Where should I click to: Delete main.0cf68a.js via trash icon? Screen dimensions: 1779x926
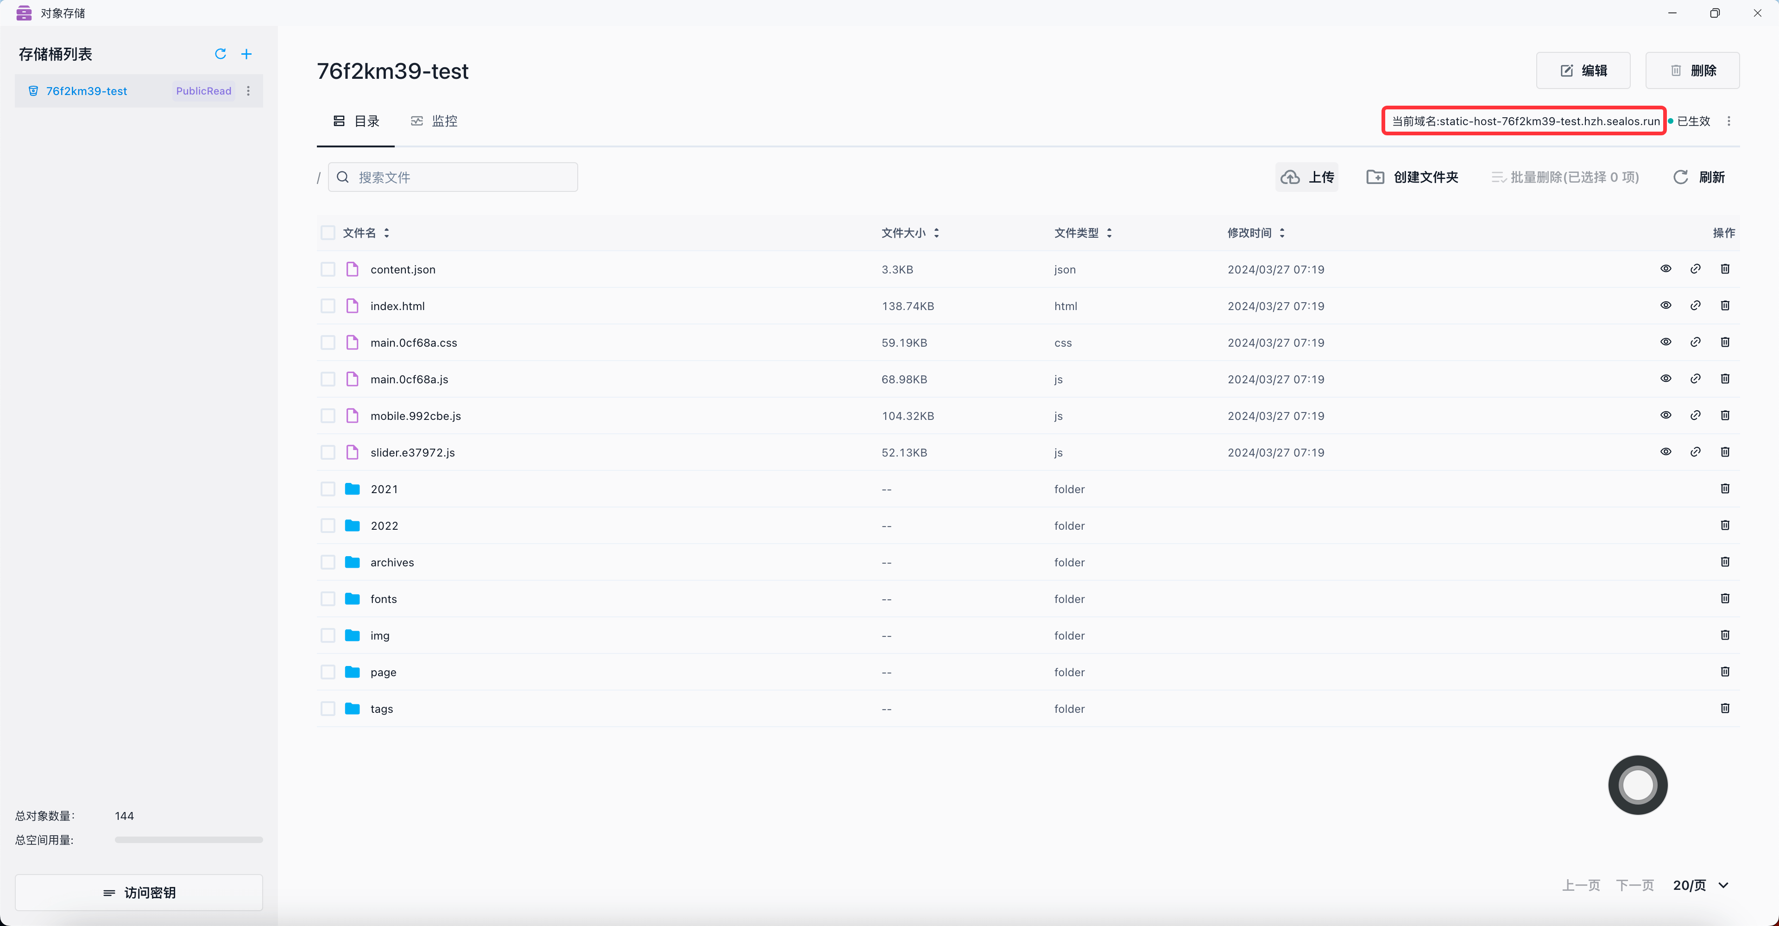pos(1725,379)
